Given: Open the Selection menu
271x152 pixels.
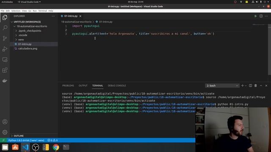Looking at the screenshot, I should (x=16, y=11).
